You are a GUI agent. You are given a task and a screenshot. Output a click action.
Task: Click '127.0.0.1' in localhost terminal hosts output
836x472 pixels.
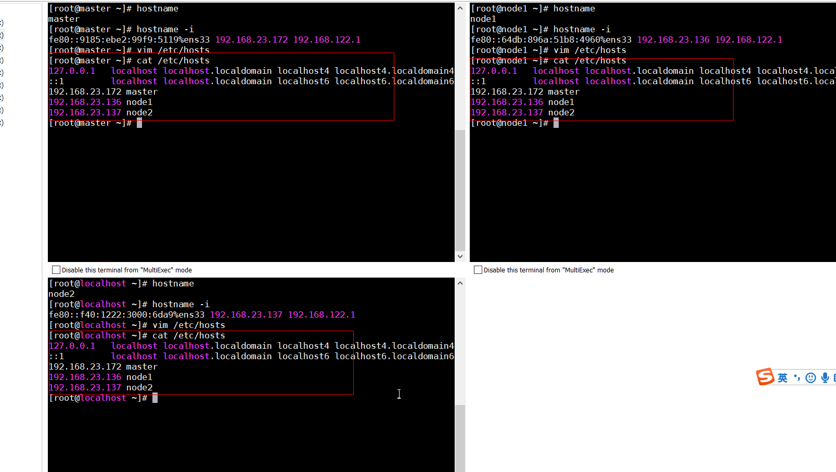click(x=72, y=346)
